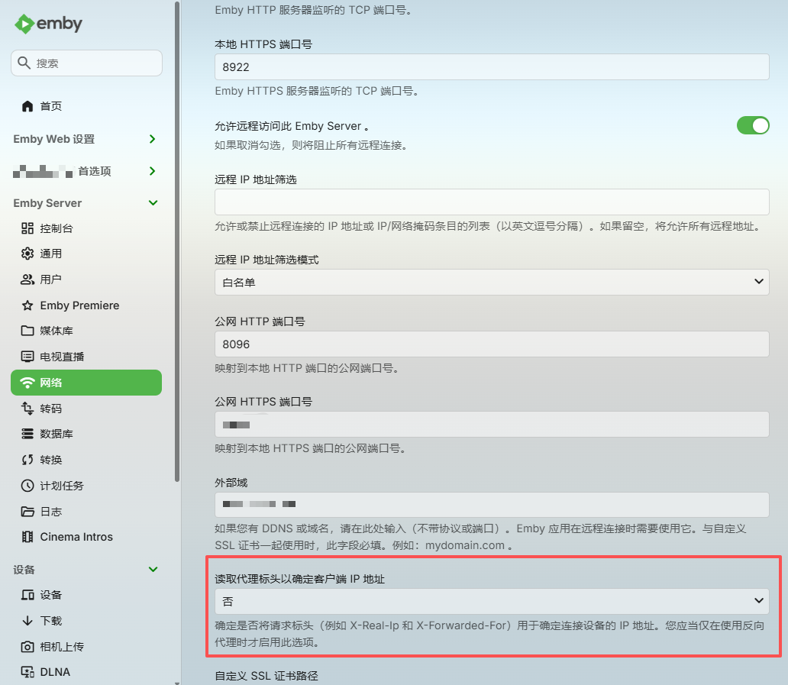Collapse the 设备 devices section
Image resolution: width=788 pixels, height=685 pixels.
(153, 569)
